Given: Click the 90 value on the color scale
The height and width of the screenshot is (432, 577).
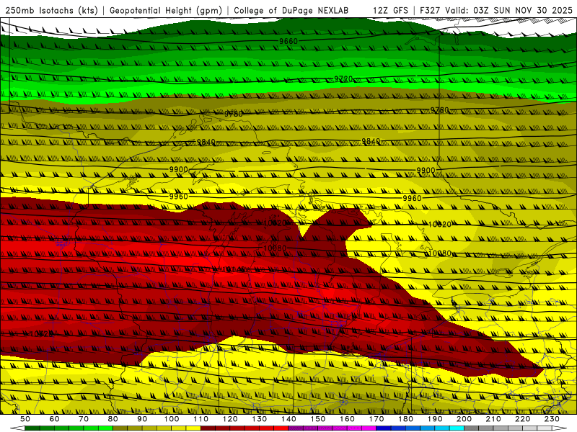Looking at the screenshot, I should point(142,419).
